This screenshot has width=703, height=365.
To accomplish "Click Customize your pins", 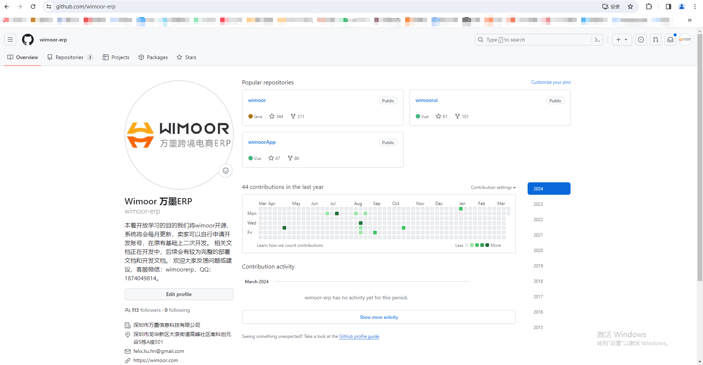I will point(551,82).
